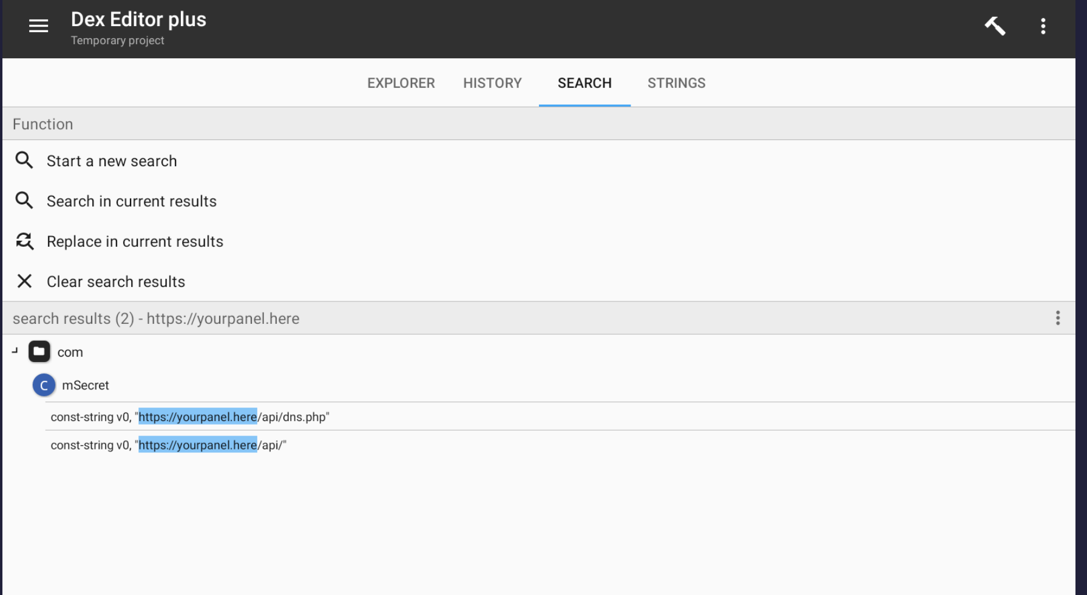Select the SEARCH tab
Screen dimensions: 1087x595
(584, 83)
